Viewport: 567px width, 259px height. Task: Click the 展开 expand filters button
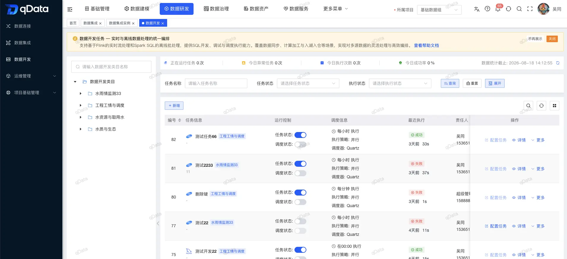point(495,83)
